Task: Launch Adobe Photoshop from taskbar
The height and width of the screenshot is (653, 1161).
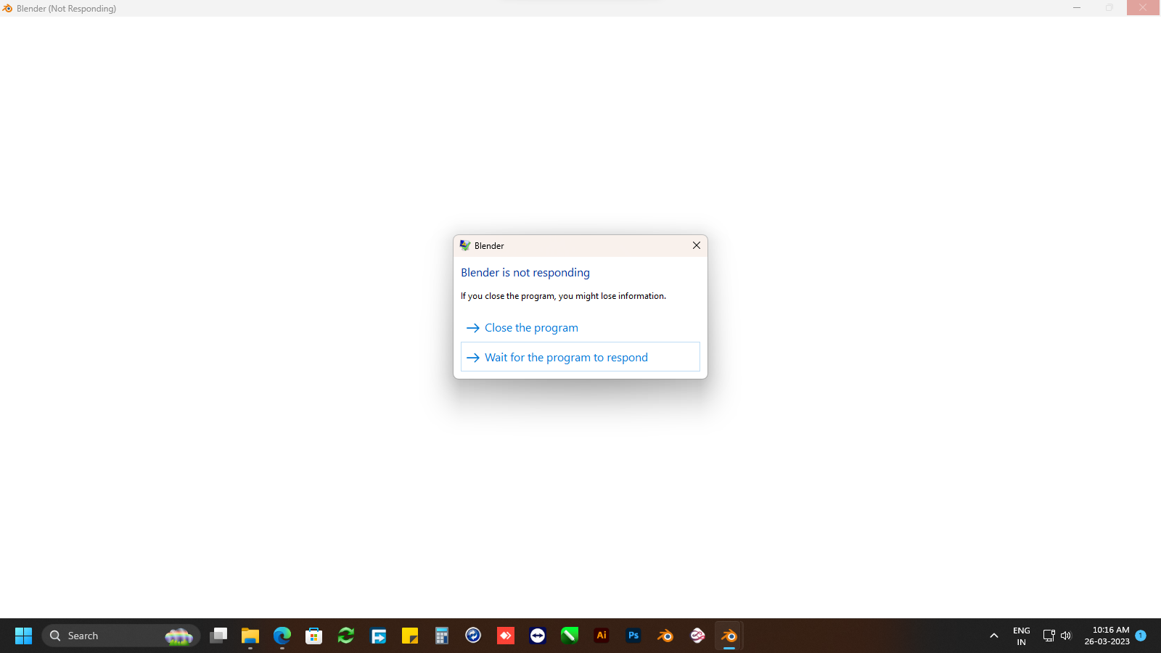Action: coord(633,636)
